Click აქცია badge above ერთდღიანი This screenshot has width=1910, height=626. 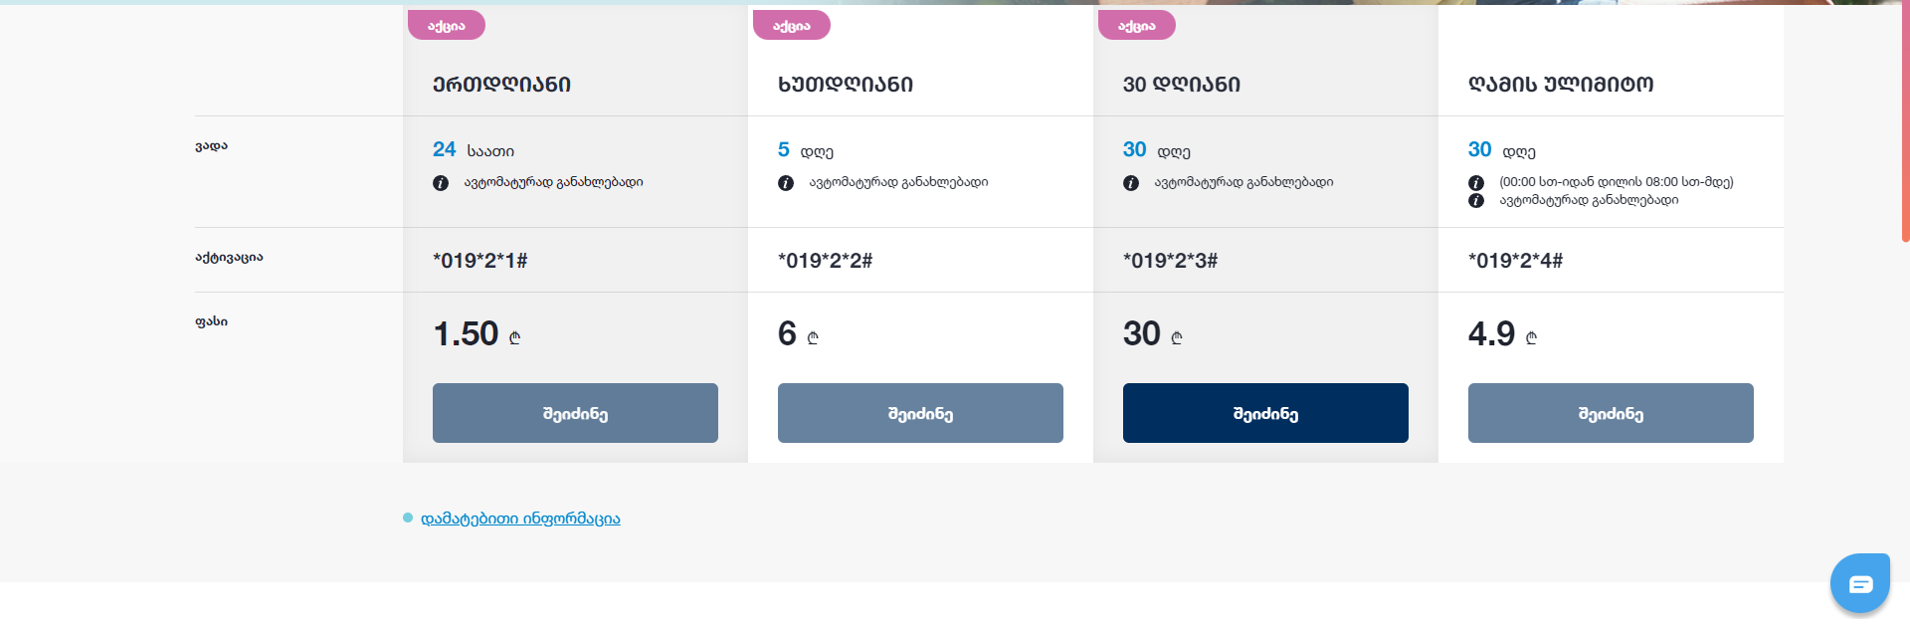447,25
